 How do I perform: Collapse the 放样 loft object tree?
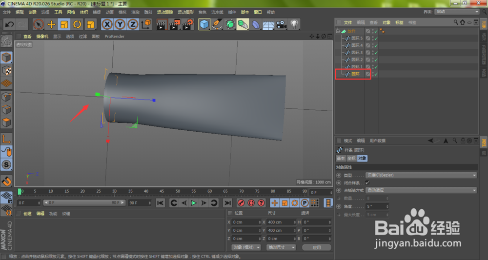click(338, 31)
